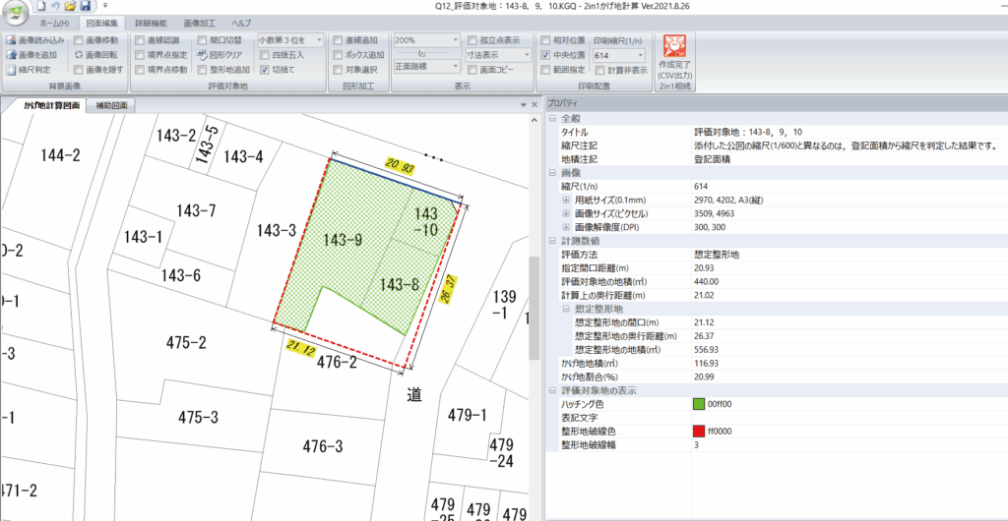Click the undo arrow in quick access toolbar
The width and height of the screenshot is (1008, 521).
(55, 6)
